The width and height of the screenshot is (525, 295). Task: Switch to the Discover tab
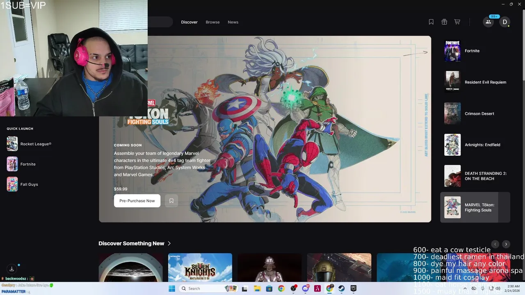189,22
